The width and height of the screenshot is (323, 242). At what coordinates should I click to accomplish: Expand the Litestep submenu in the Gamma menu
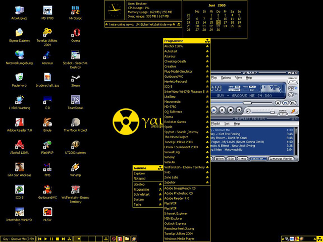click(x=148, y=185)
